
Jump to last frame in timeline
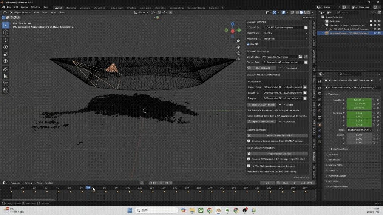171,183
